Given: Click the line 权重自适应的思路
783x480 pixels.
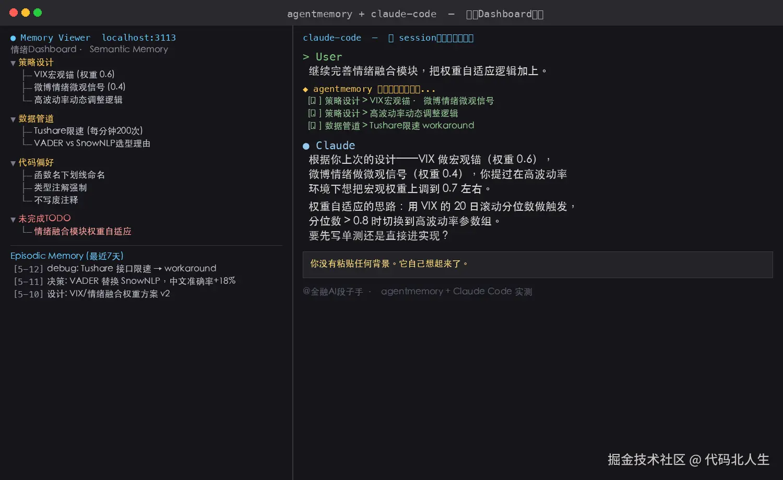Looking at the screenshot, I should coord(442,207).
